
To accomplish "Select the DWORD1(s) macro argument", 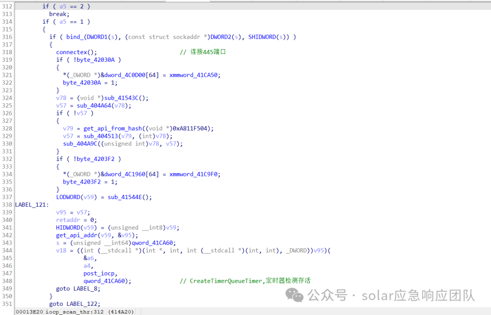I will coord(102,37).
